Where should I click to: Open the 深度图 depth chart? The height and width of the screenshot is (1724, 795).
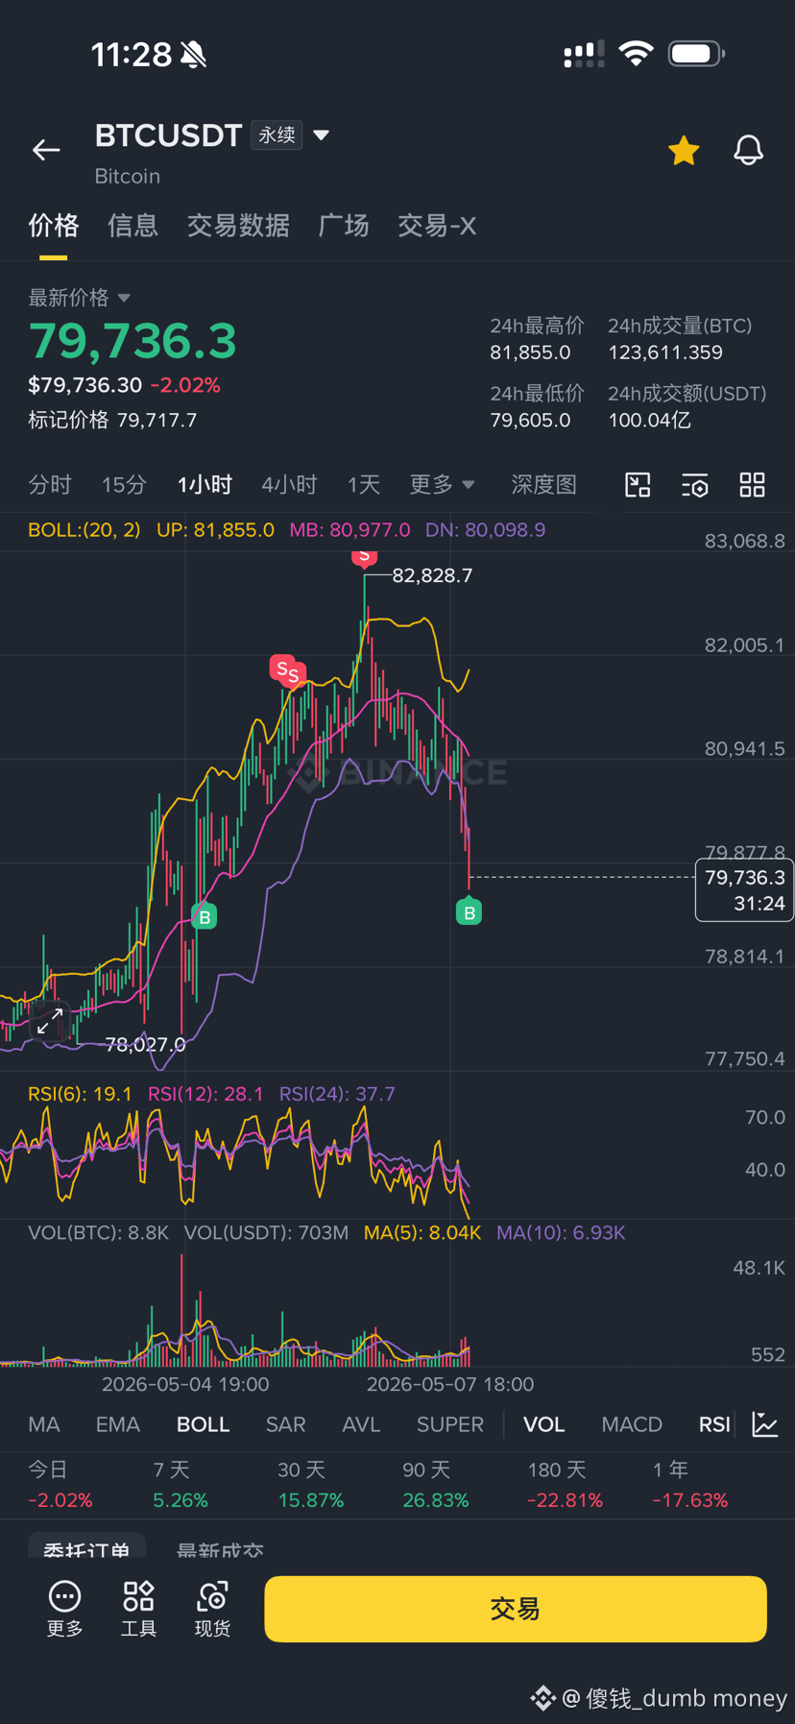pos(543,485)
